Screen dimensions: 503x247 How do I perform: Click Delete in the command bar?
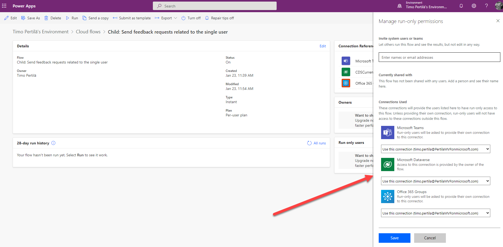[x=53, y=18]
